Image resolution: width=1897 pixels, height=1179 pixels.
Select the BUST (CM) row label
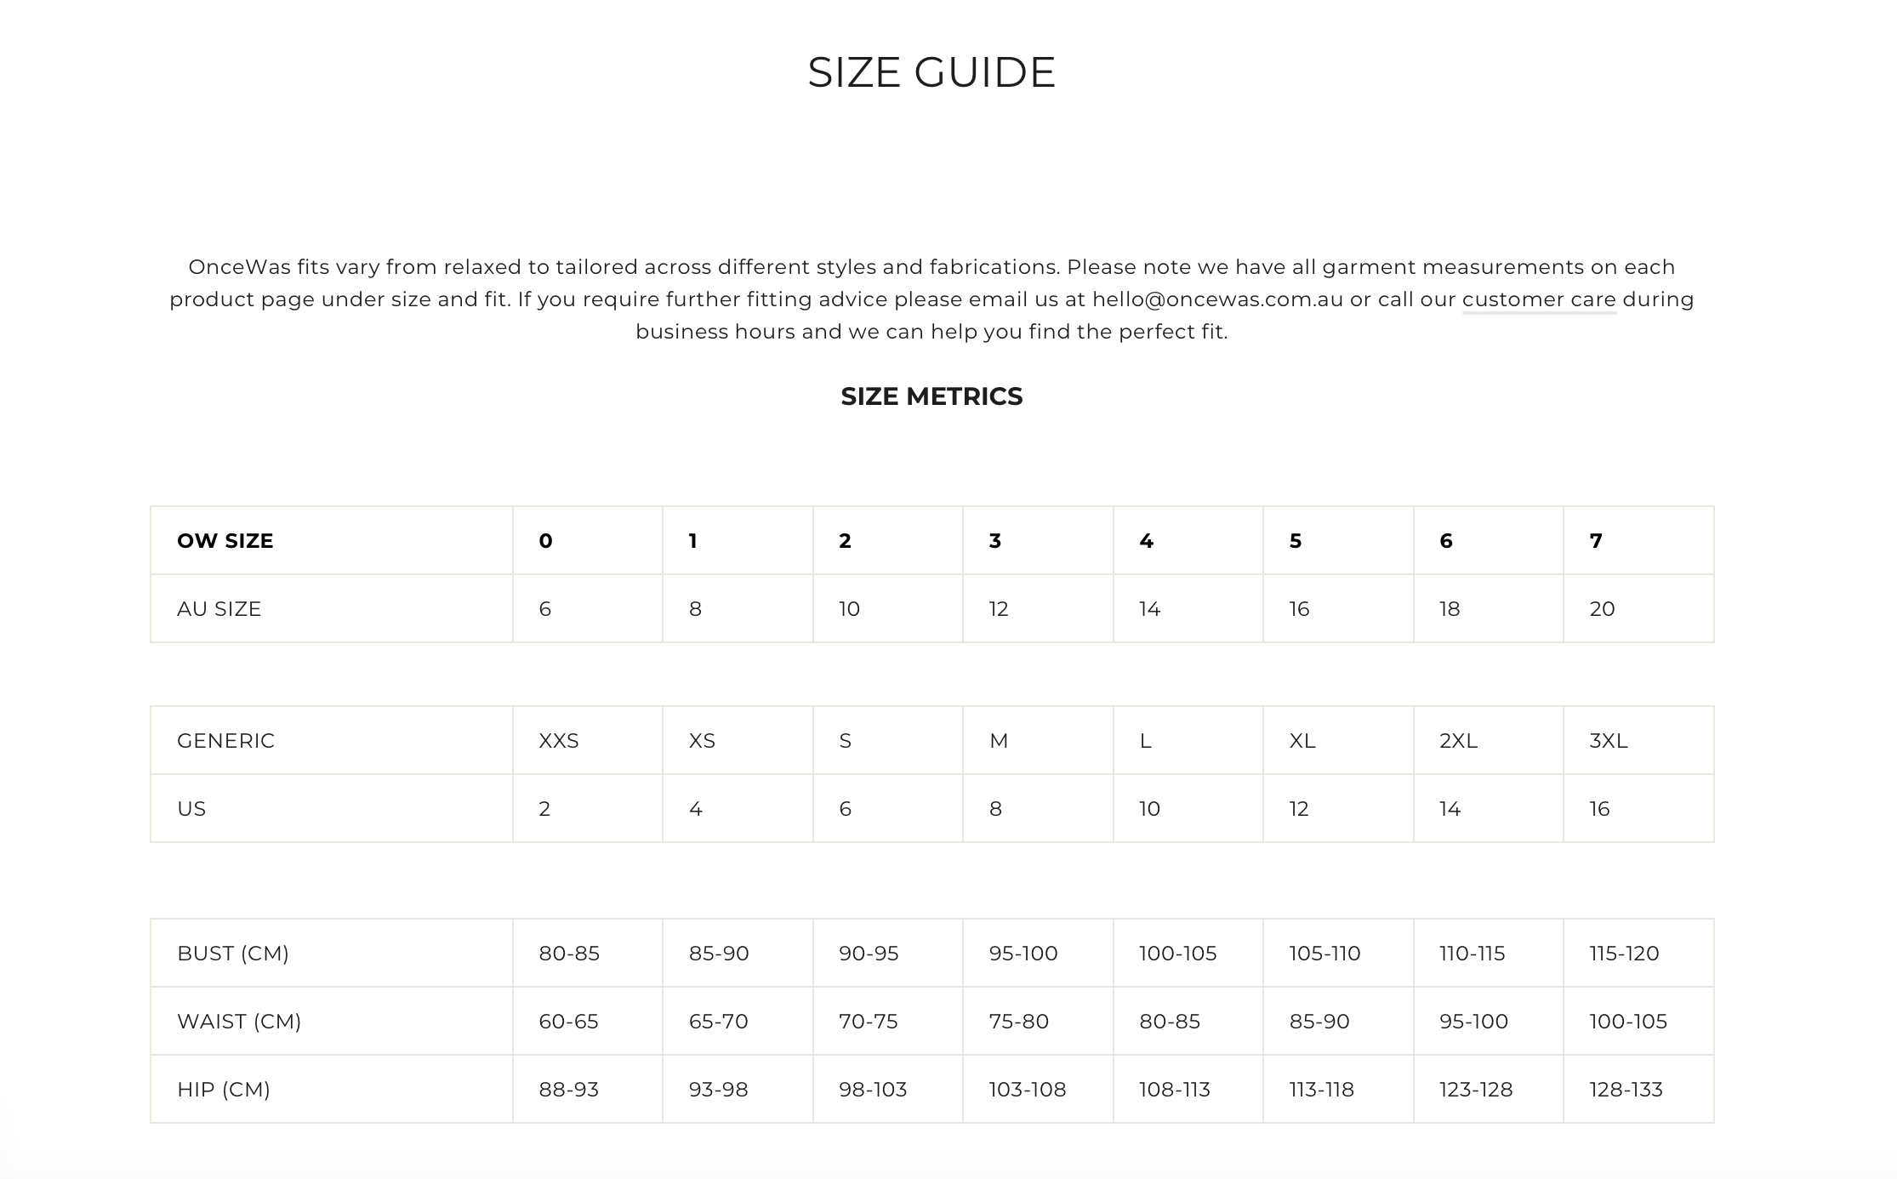pos(233,954)
